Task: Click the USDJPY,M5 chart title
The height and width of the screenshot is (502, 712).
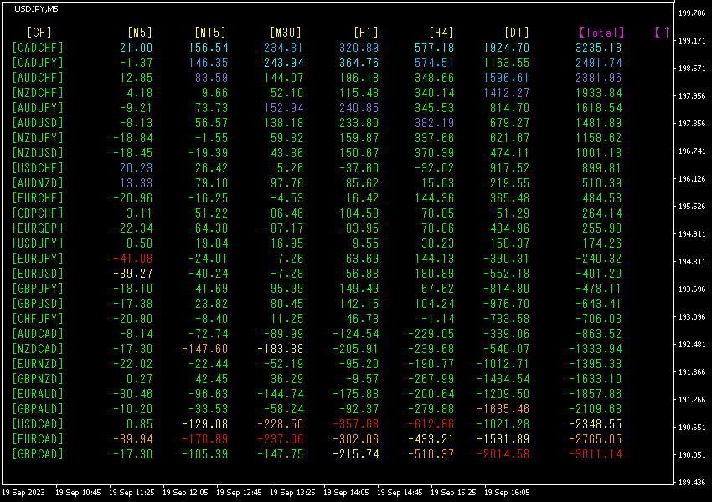Action: (36, 9)
